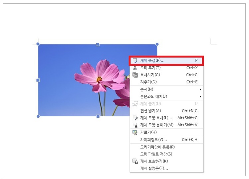Open 개체 설명문(F)... menu item
The height and width of the screenshot is (179, 249).
point(166,168)
